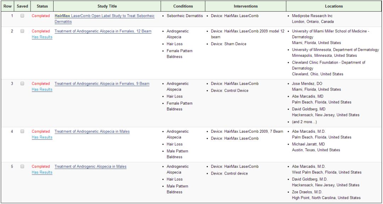This screenshot has width=383, height=204.
Task: Open Androgenetic Alopecia in Females, 12 Beam study
Action: (x=103, y=31)
